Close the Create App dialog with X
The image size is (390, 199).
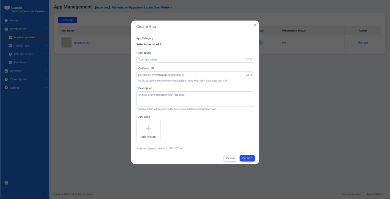click(255, 25)
